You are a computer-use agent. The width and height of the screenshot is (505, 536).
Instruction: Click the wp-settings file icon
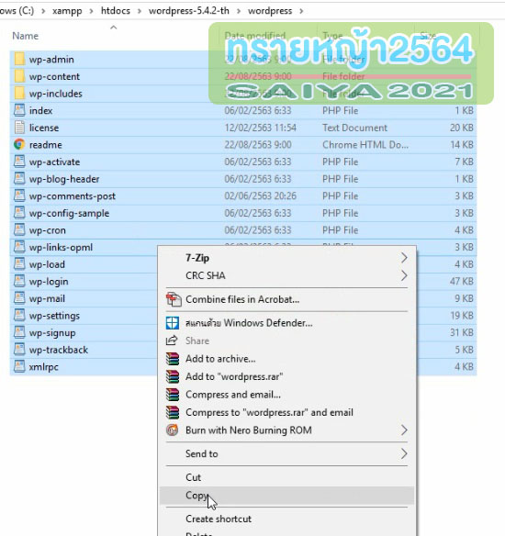19,316
